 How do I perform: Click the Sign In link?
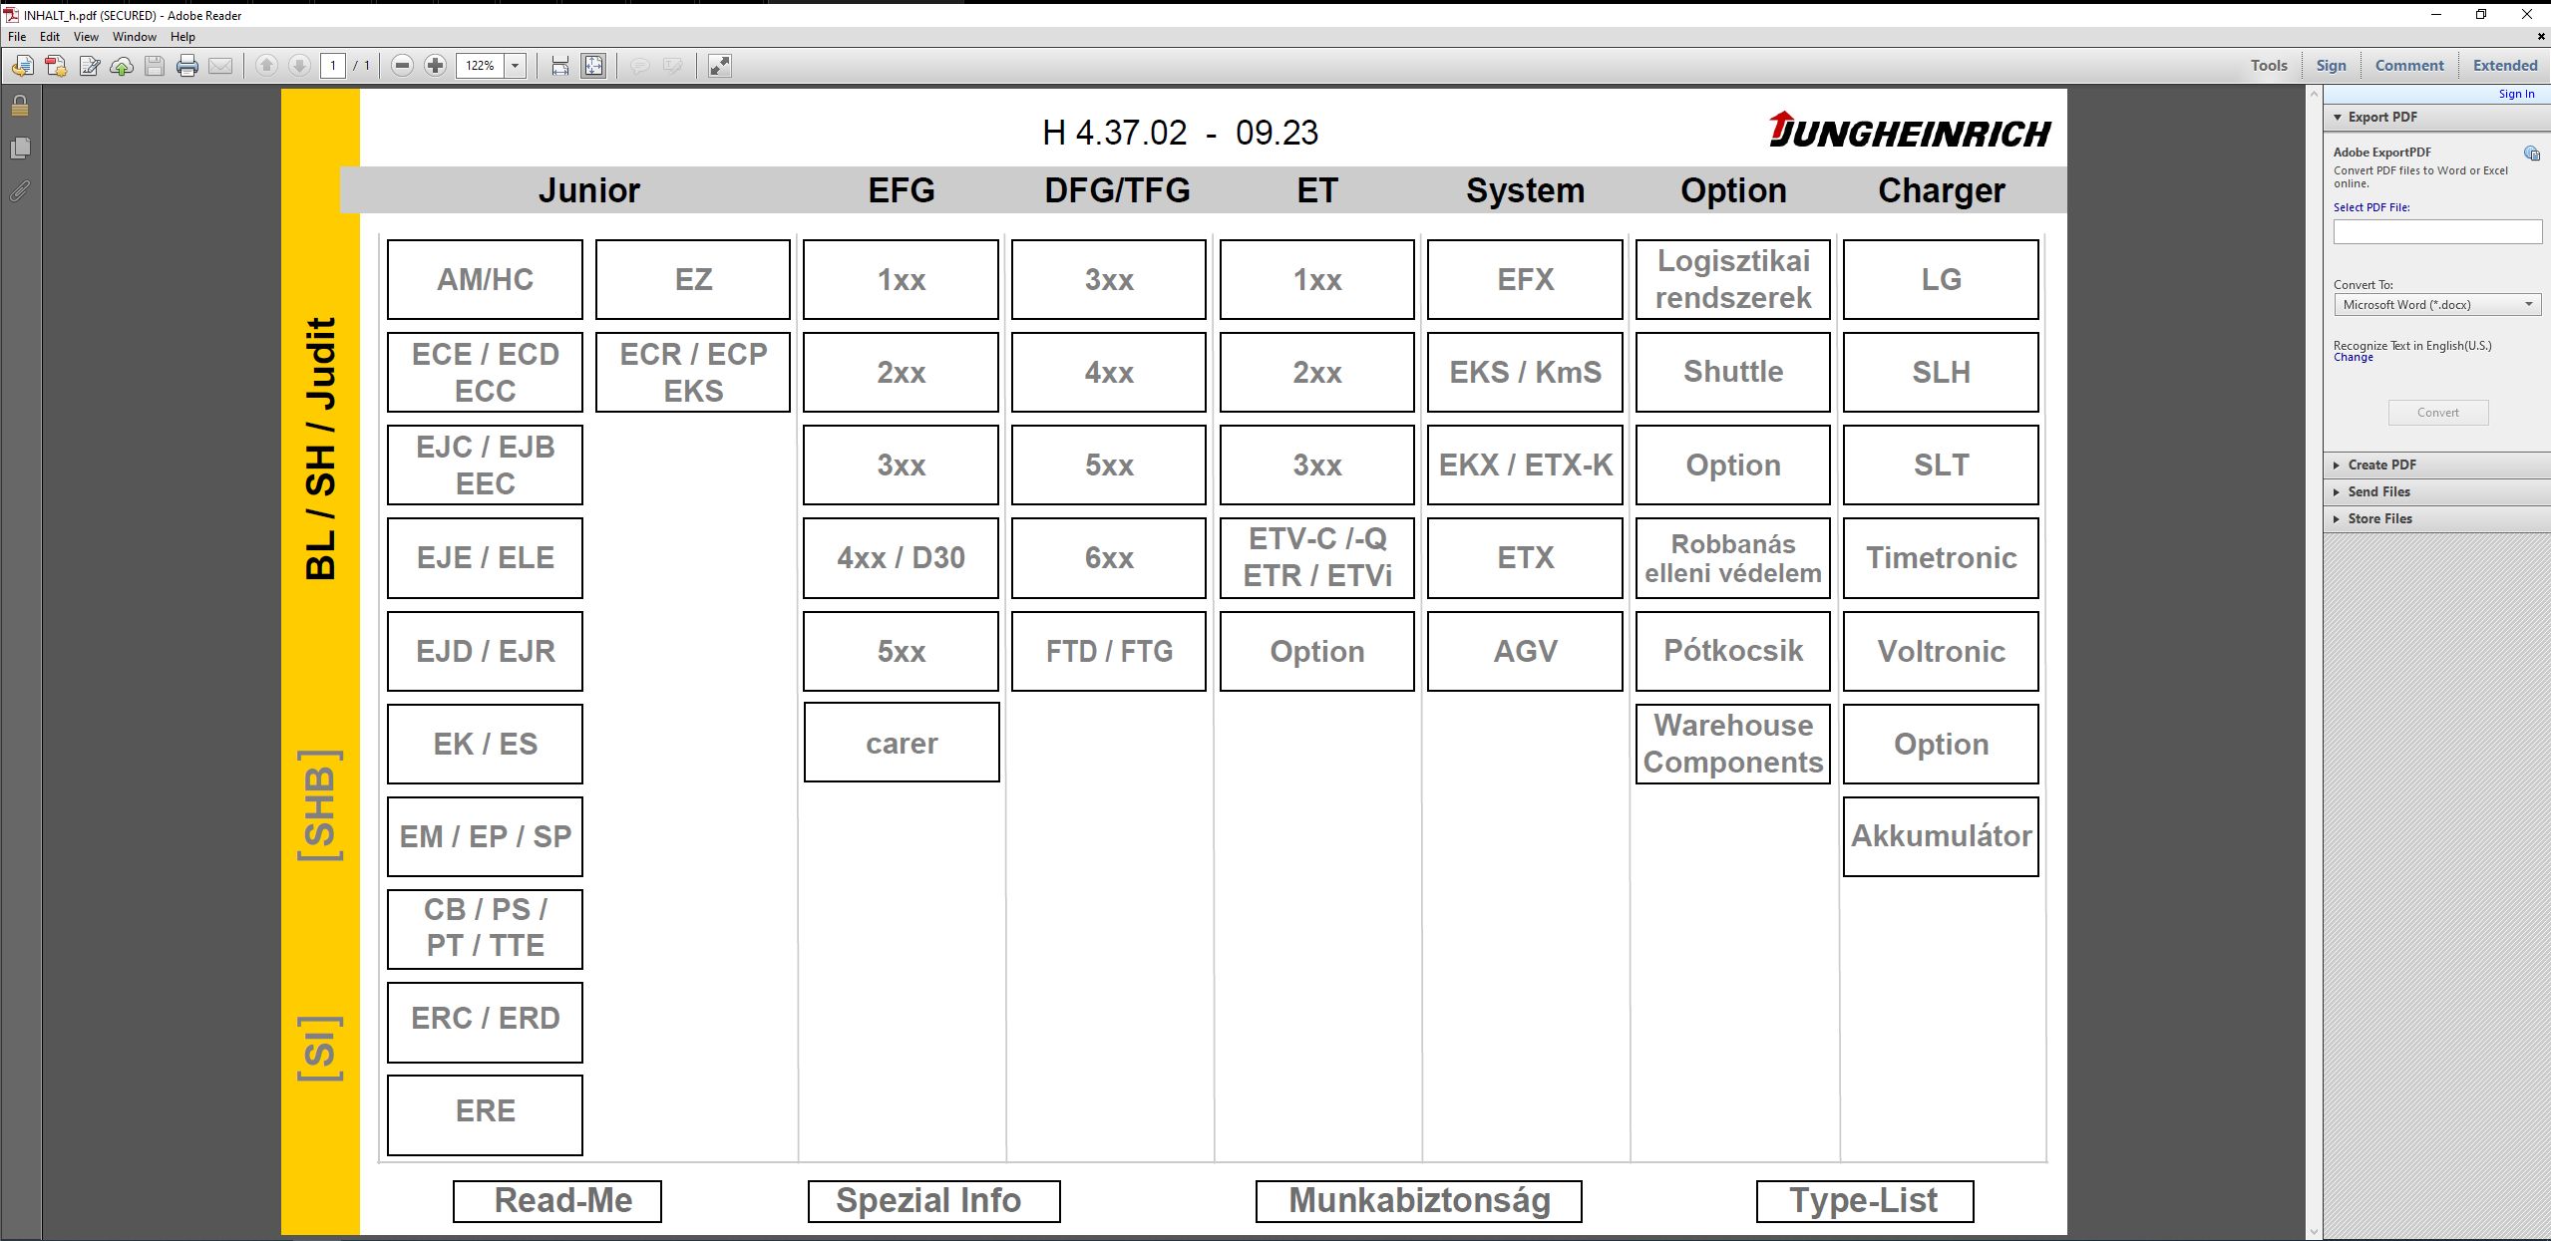(x=2516, y=94)
